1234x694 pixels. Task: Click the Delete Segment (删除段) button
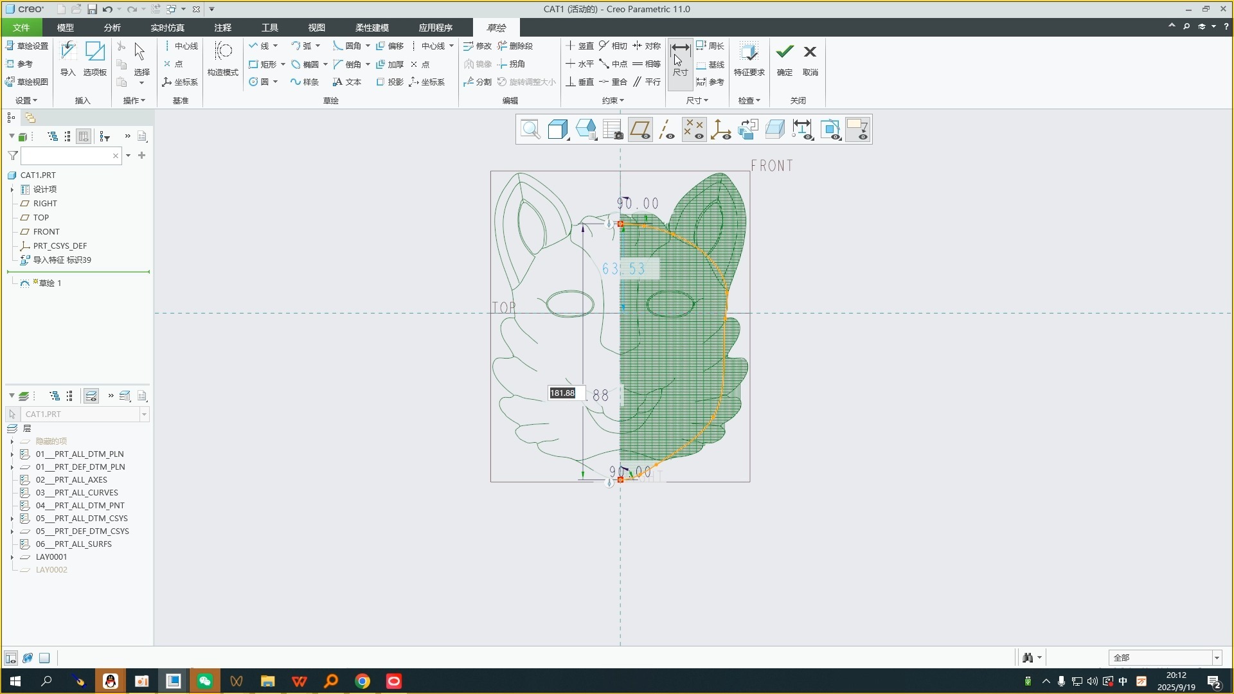point(515,46)
